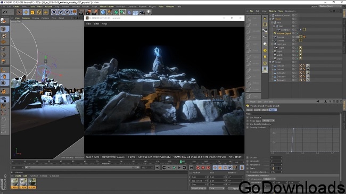346x194 pixels.
Task: Switch to the Coord. tab
Action: click(x=257, y=110)
